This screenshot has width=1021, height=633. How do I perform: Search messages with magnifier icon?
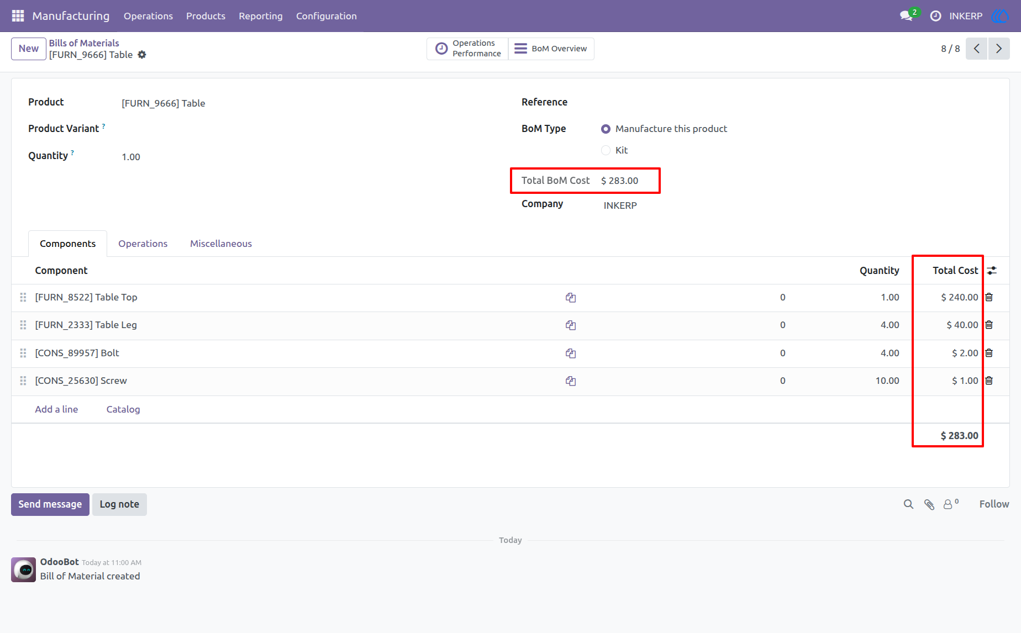click(x=908, y=504)
